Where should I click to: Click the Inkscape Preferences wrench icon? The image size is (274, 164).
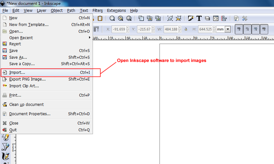(245, 18)
